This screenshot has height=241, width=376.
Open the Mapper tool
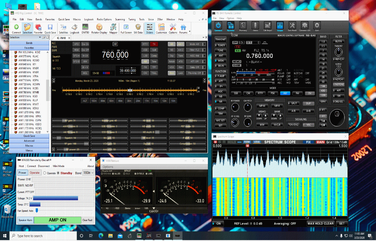tap(113, 29)
